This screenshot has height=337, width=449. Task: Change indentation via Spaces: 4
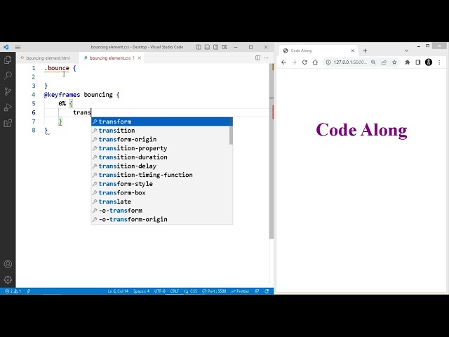pyautogui.click(x=141, y=291)
